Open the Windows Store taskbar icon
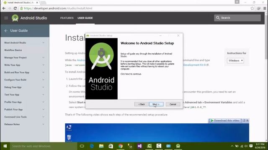The width and height of the screenshot is (268, 150). point(111,146)
